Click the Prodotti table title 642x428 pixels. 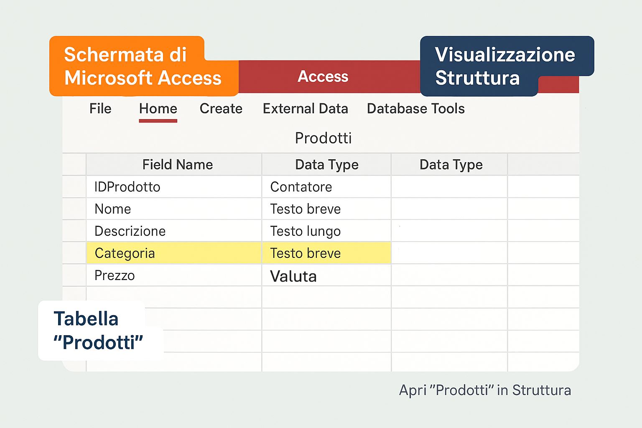click(323, 138)
